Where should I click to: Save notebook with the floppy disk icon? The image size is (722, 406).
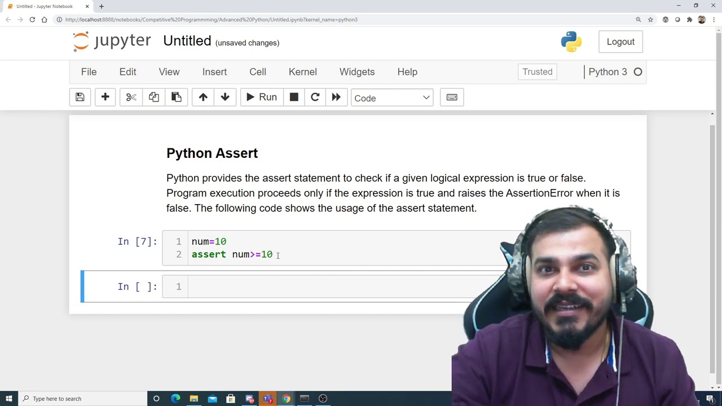click(x=80, y=98)
